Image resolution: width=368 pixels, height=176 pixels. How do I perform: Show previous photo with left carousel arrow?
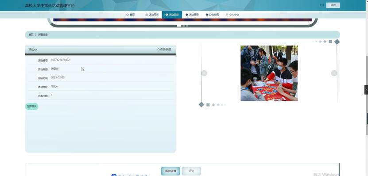coord(204,73)
